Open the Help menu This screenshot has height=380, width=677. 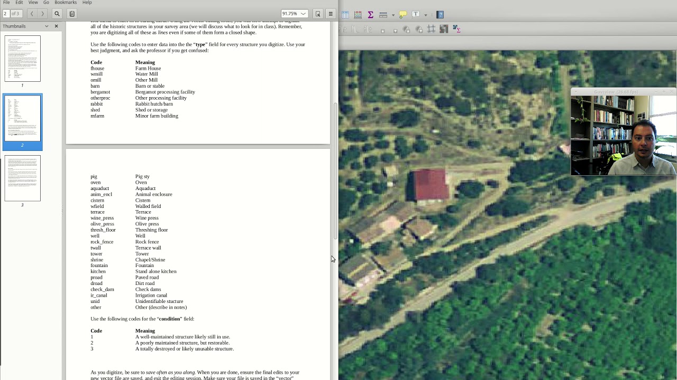coord(87,3)
